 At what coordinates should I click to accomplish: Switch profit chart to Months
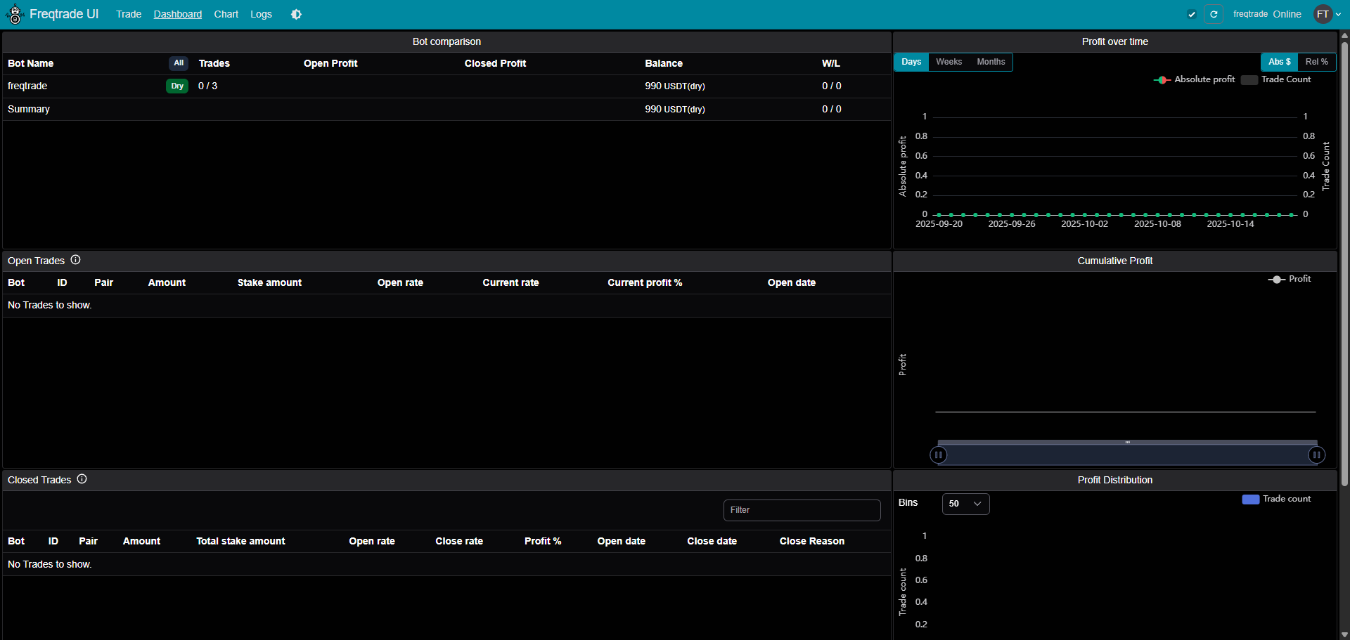click(991, 62)
